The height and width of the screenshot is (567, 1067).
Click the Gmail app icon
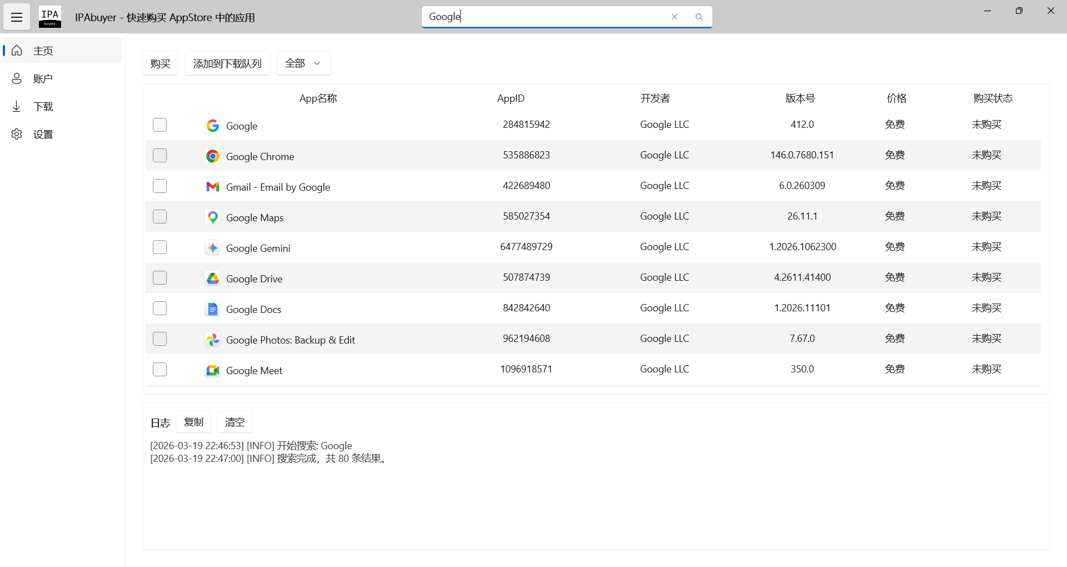tap(212, 187)
